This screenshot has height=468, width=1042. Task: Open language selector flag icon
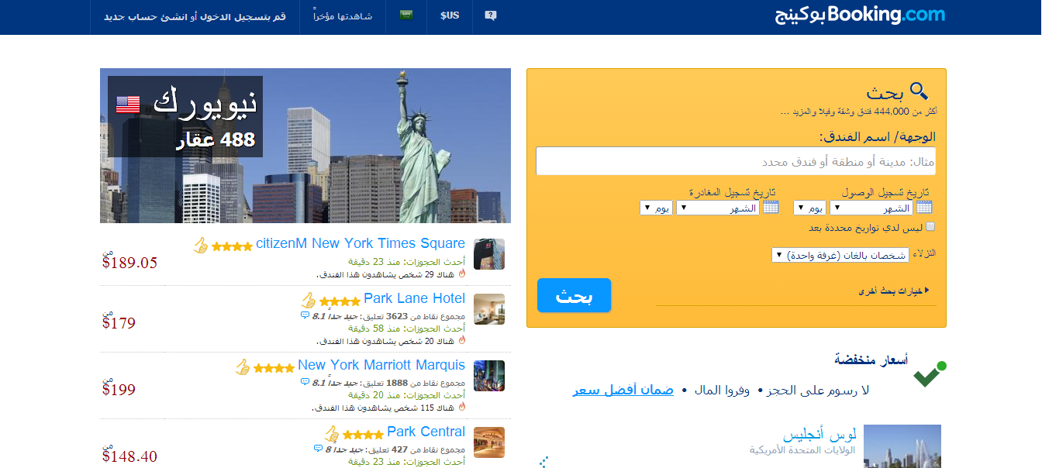[406, 15]
